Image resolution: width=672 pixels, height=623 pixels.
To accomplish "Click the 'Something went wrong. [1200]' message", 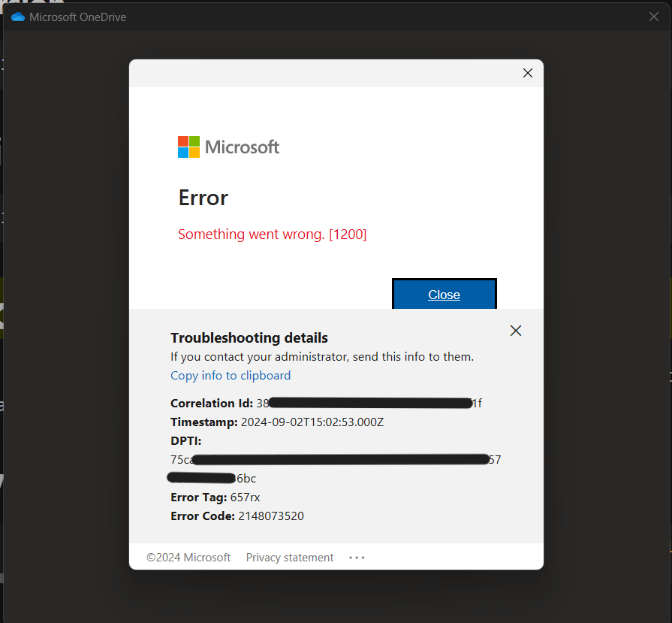I will (272, 234).
